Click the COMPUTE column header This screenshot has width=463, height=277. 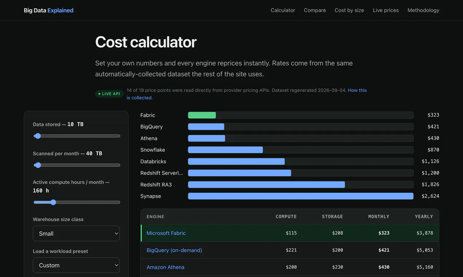point(286,216)
